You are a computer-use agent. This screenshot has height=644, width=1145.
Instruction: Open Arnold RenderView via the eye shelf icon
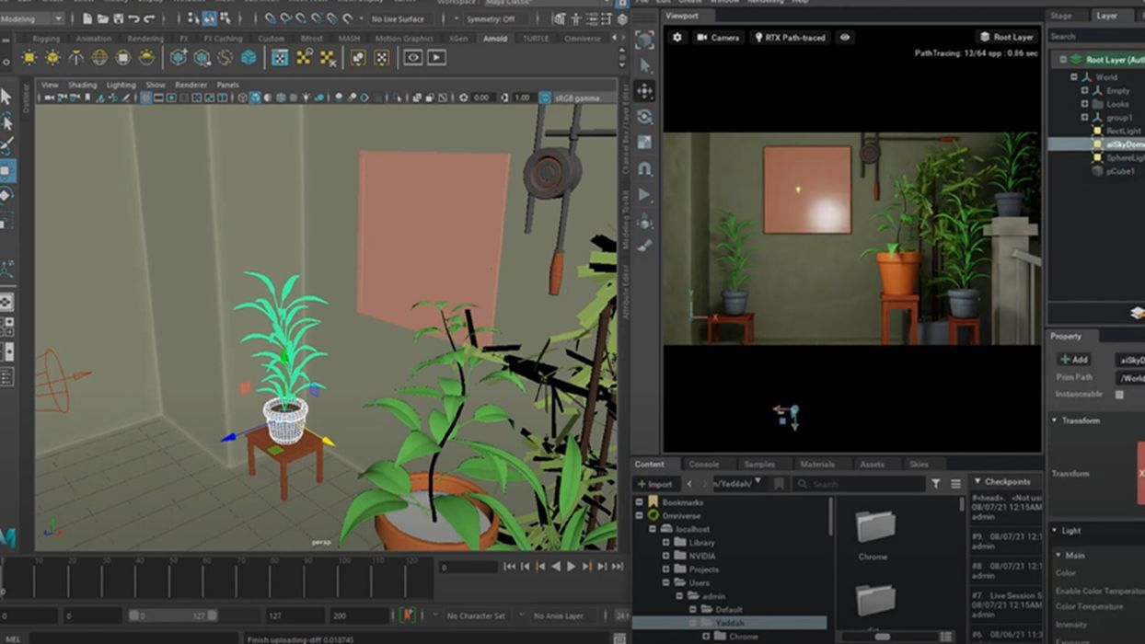(413, 57)
